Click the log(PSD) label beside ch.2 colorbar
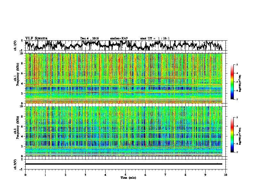Image resolution: width=254 pixels, height=196 pixels. pyautogui.click(x=240, y=136)
